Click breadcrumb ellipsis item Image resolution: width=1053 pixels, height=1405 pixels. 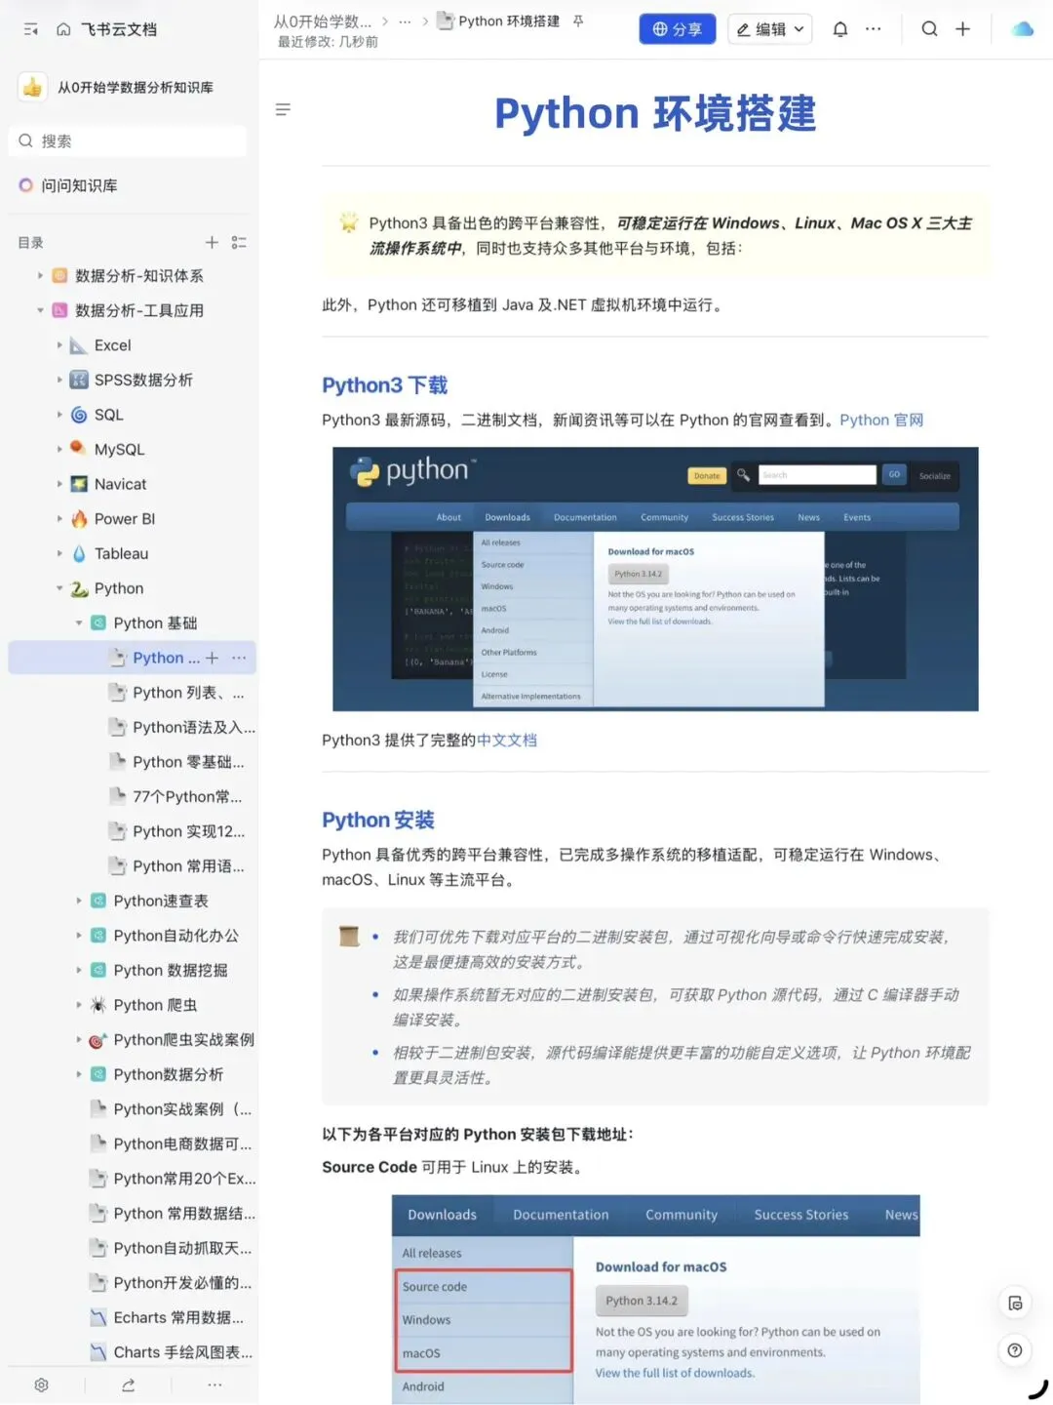[x=405, y=20]
